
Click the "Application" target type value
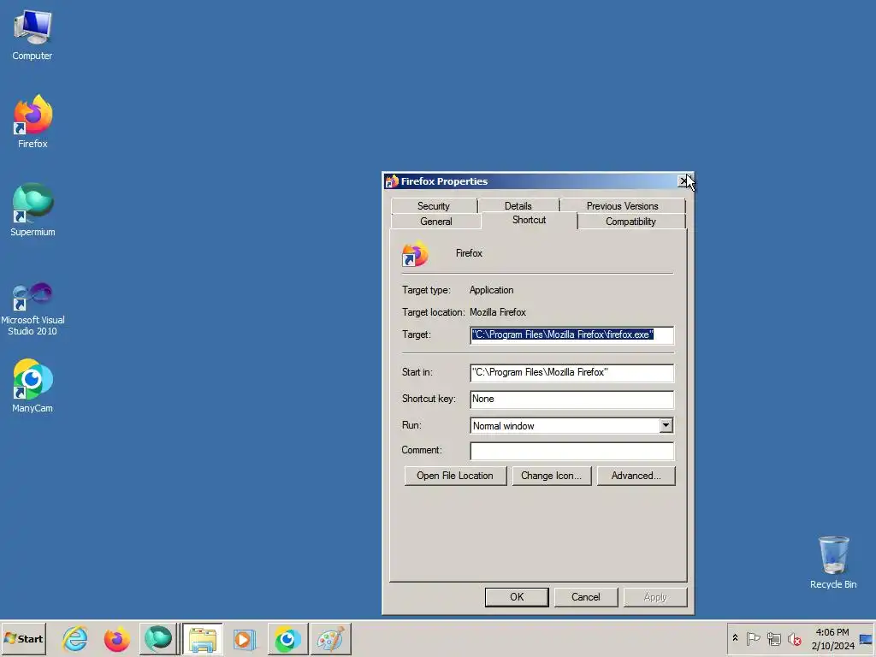pos(491,290)
